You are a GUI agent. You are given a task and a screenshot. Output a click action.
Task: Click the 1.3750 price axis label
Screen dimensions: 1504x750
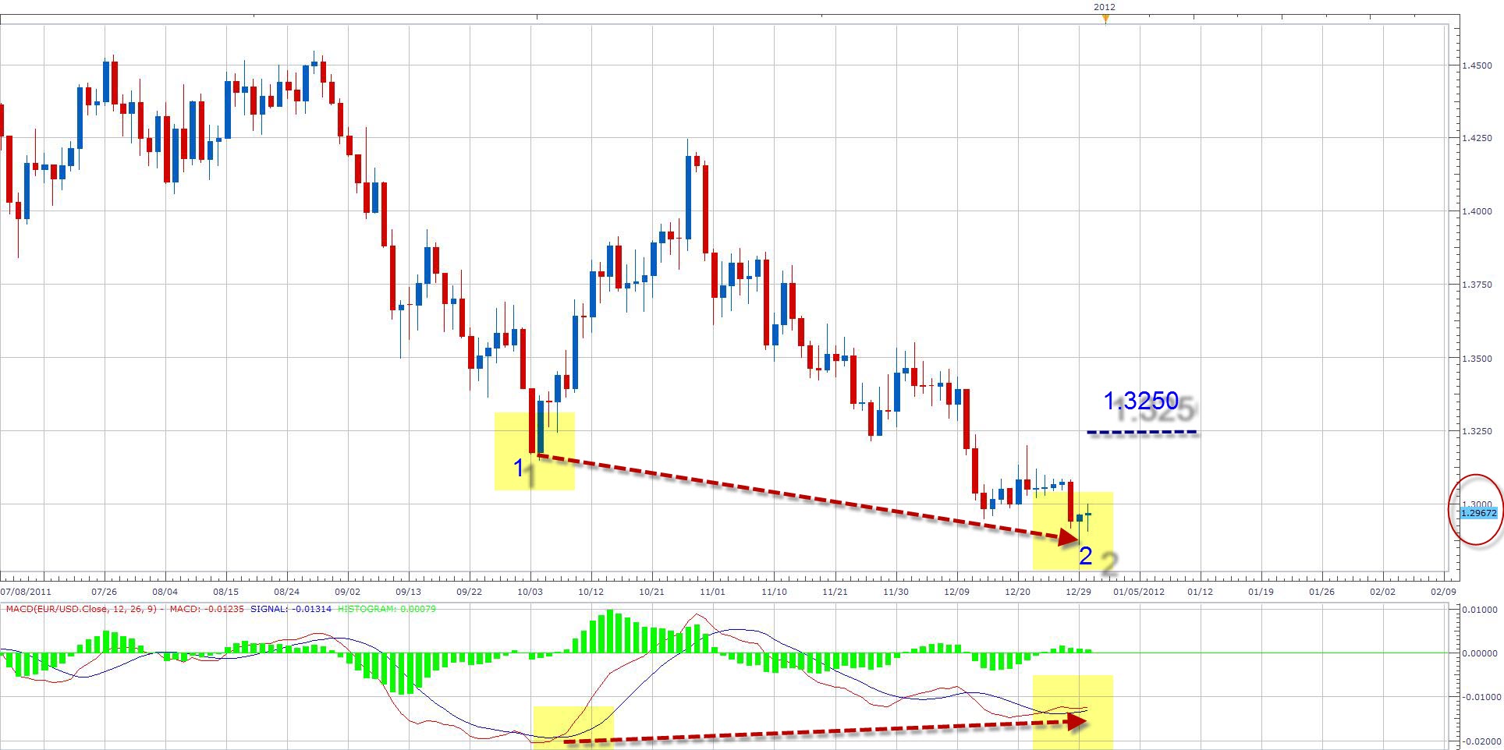point(1477,285)
